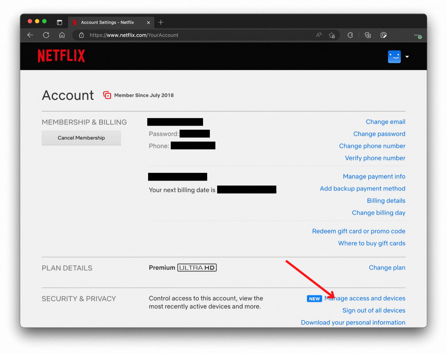Click 'Control access to this account' description
This screenshot has height=354, width=447.
(x=206, y=302)
